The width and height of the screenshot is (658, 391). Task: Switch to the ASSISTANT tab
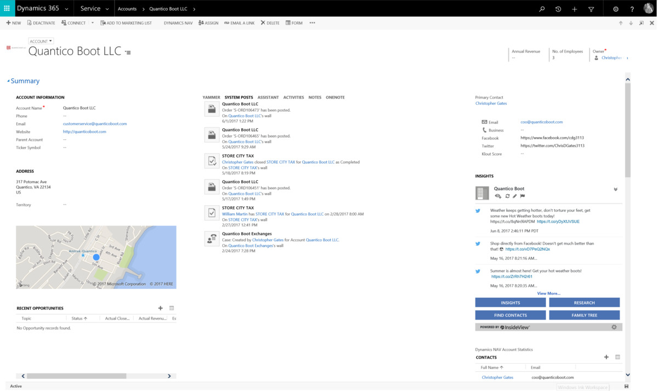pos(268,97)
